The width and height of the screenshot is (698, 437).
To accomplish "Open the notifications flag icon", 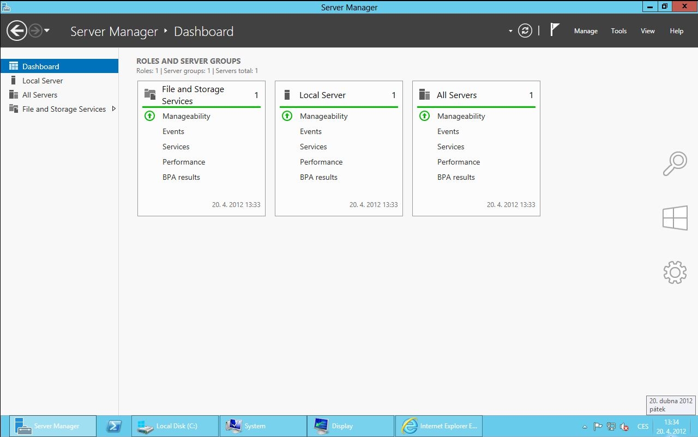I will coord(555,30).
